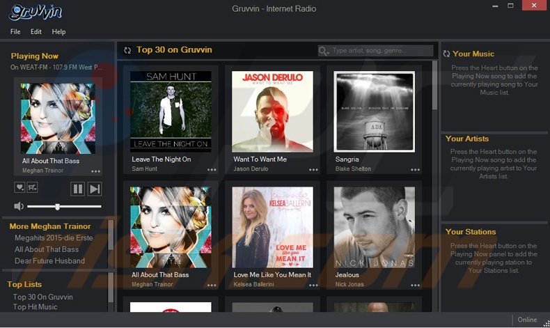This screenshot has height=328, width=550.
Task: Click the Blake Shelton artist name
Action: coord(353,169)
